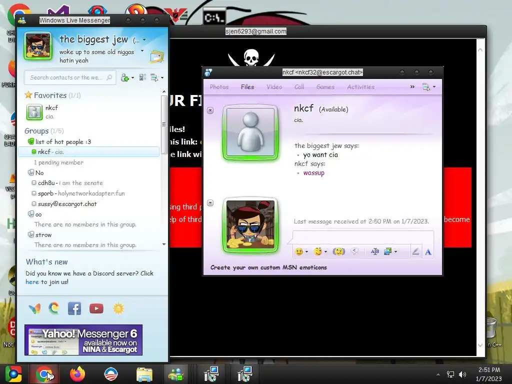Open File Explorer from the taskbar
The width and height of the screenshot is (512, 384).
click(x=144, y=374)
